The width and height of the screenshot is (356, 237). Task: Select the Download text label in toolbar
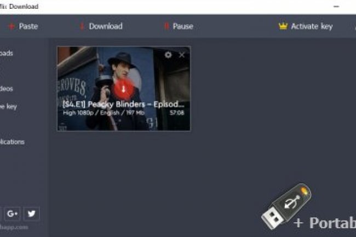pyautogui.click(x=106, y=26)
